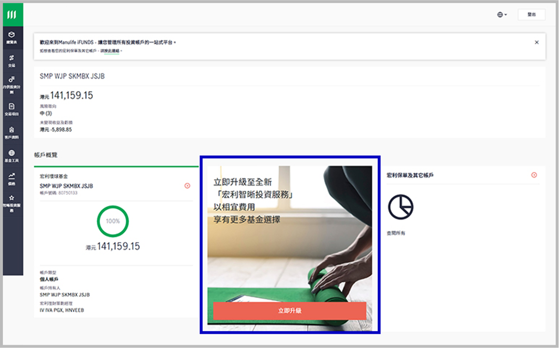Open the star icon sidebar item
This screenshot has width=560, height=348.
tap(12, 203)
